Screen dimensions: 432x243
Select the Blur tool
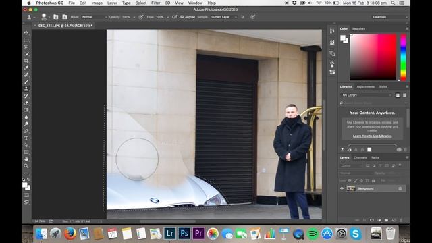click(x=26, y=117)
